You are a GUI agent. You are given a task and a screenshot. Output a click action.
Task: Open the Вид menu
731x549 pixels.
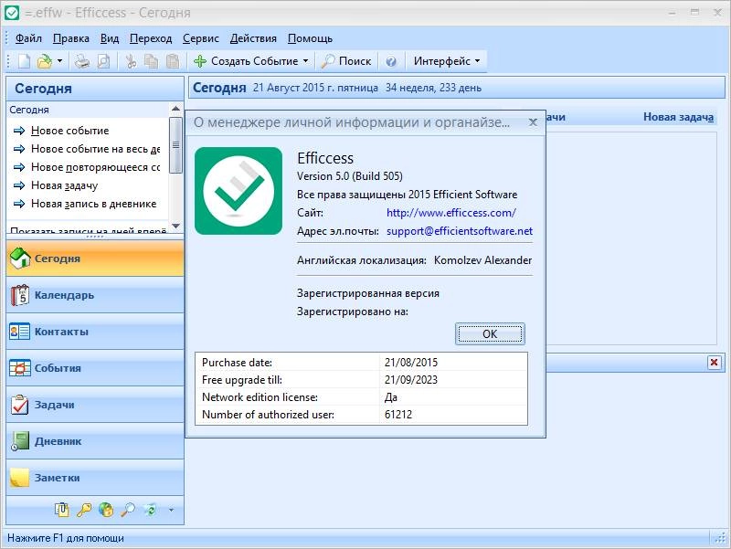click(110, 38)
